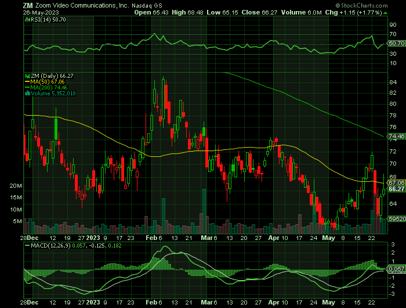The image size is (406, 308).
Task: Click the 74.46 price tag on right axis
Action: [x=396, y=136]
